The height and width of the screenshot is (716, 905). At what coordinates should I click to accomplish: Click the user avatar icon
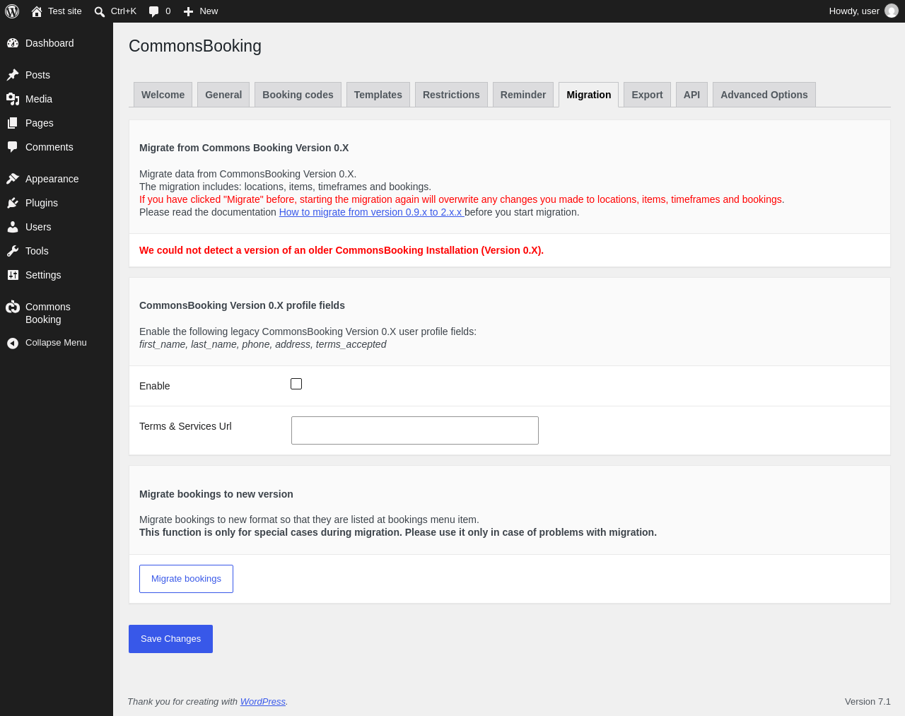click(x=892, y=11)
